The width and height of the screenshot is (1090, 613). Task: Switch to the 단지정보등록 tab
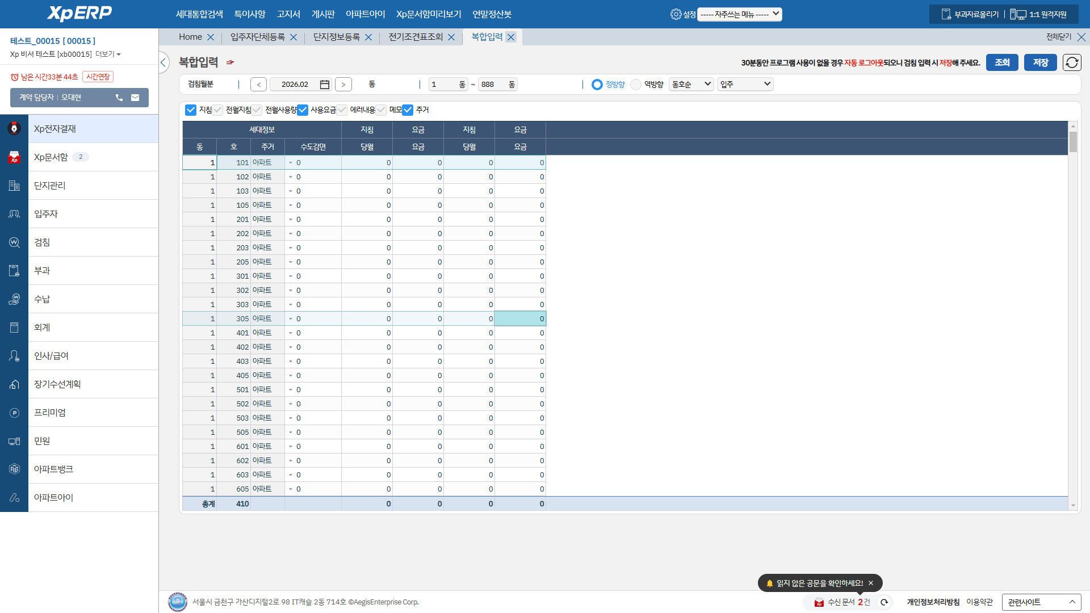click(337, 37)
